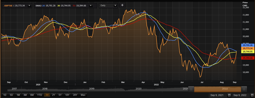Grab the left handle of range navigator
Screen dimensions: 255x98
tap(191, 89)
